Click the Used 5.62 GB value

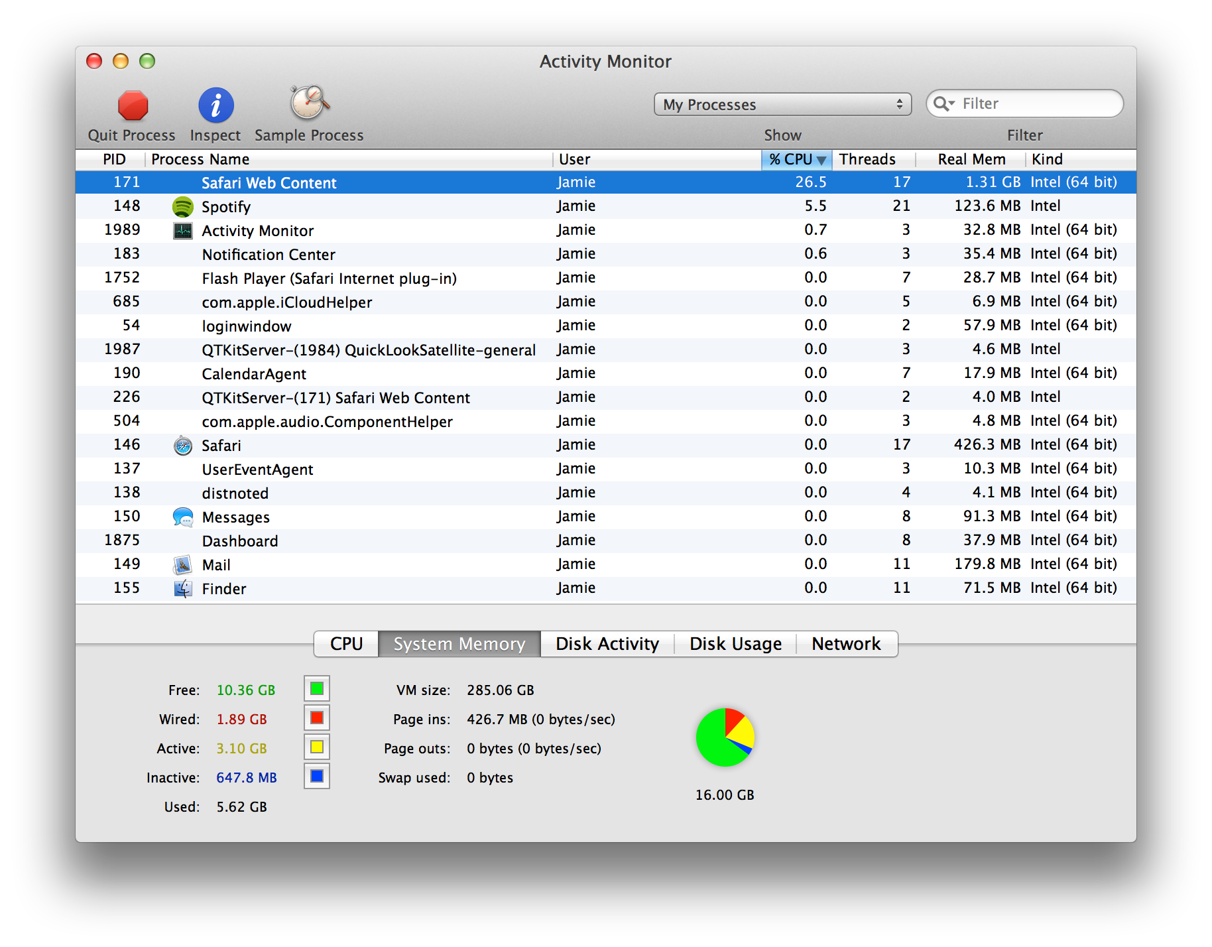242,806
